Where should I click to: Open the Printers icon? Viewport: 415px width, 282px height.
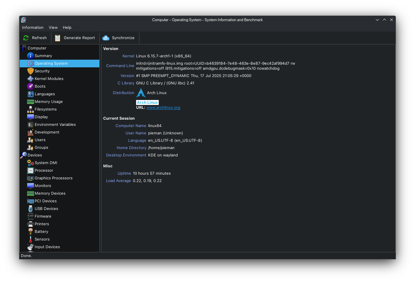(30, 224)
